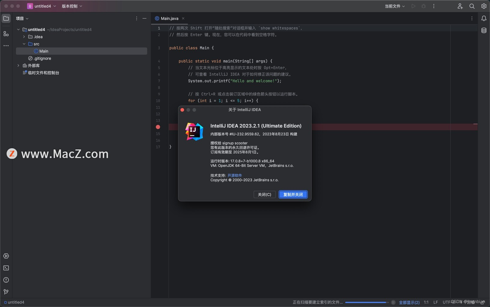
Task: Click the Run green arrow button
Action: pos(413,6)
